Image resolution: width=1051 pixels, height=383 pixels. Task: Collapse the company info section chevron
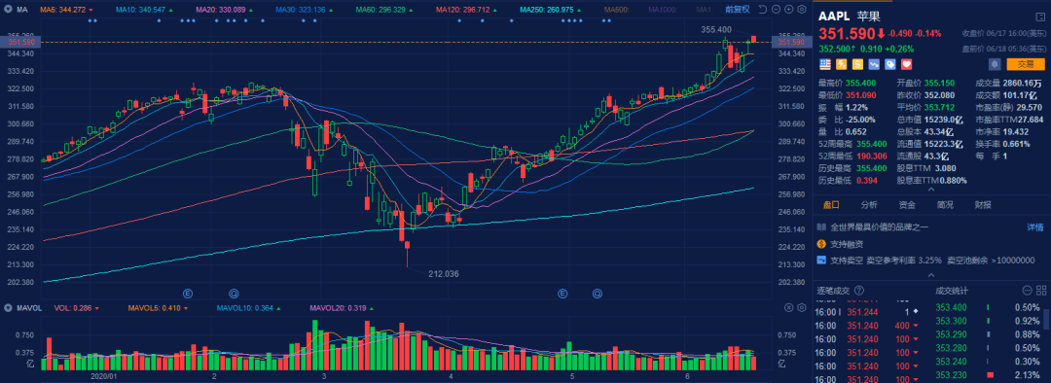pos(931,274)
